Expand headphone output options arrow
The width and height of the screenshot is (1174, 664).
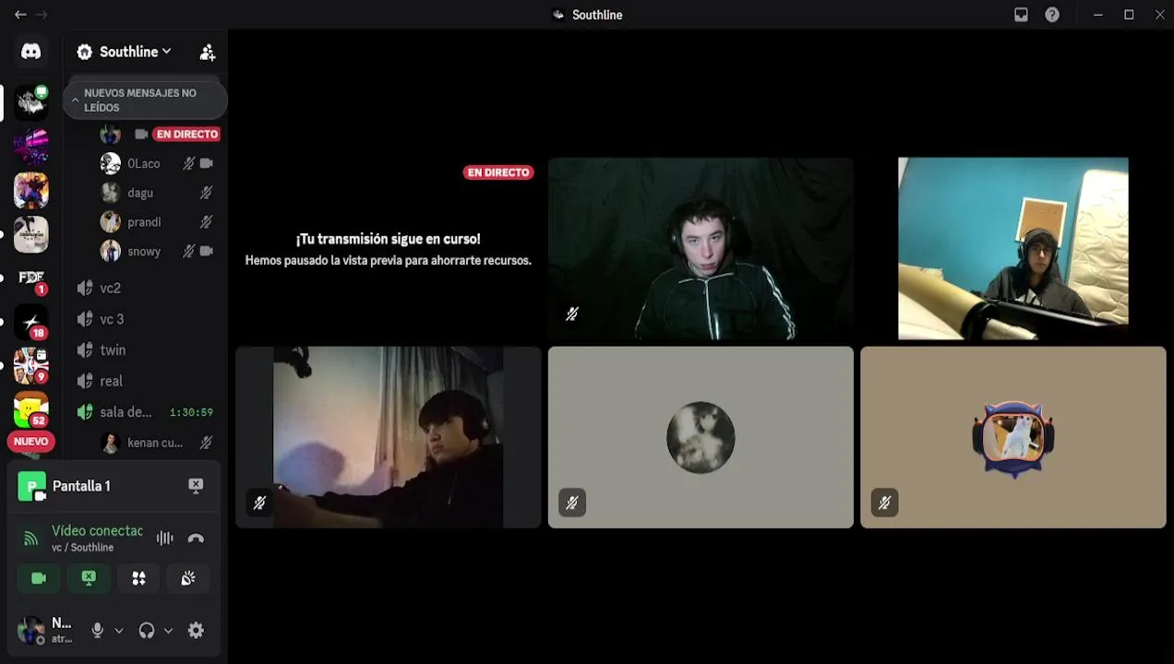[x=168, y=631]
